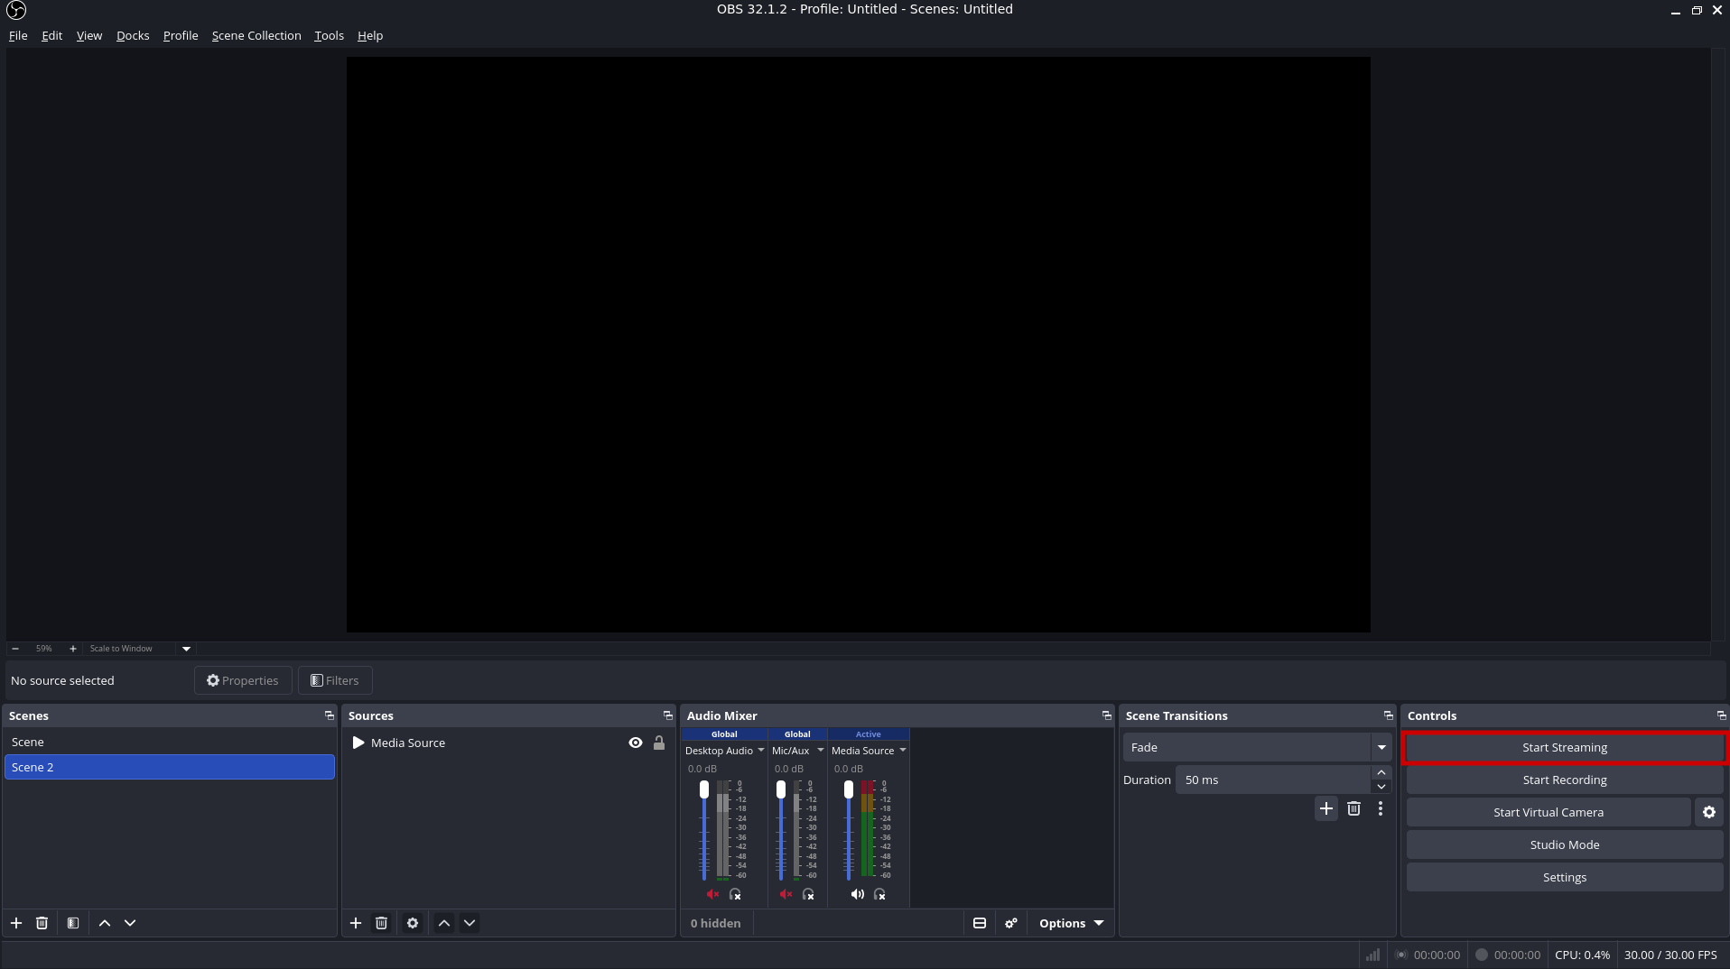Open Desktop Audio dropdown arrow

[760, 751]
